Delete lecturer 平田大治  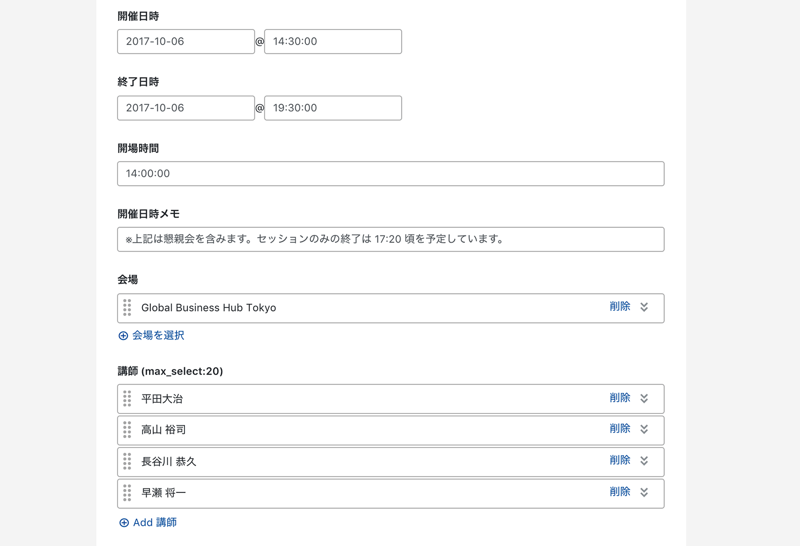619,398
